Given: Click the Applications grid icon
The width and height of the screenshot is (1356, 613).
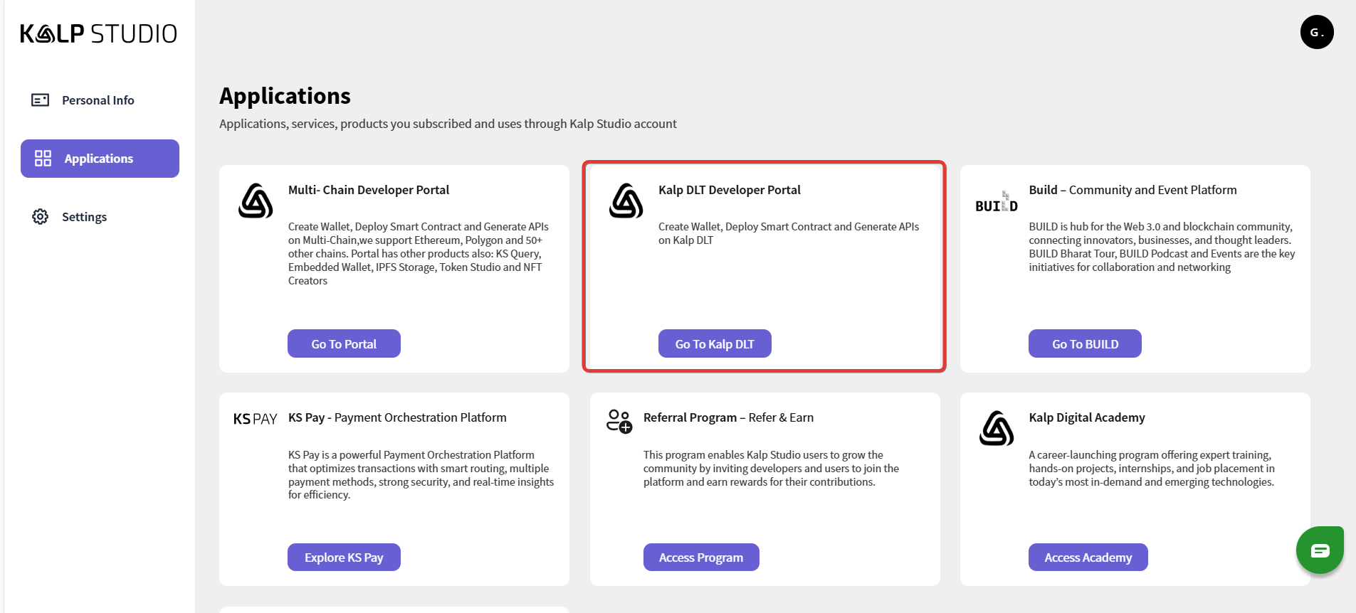Looking at the screenshot, I should 43,159.
